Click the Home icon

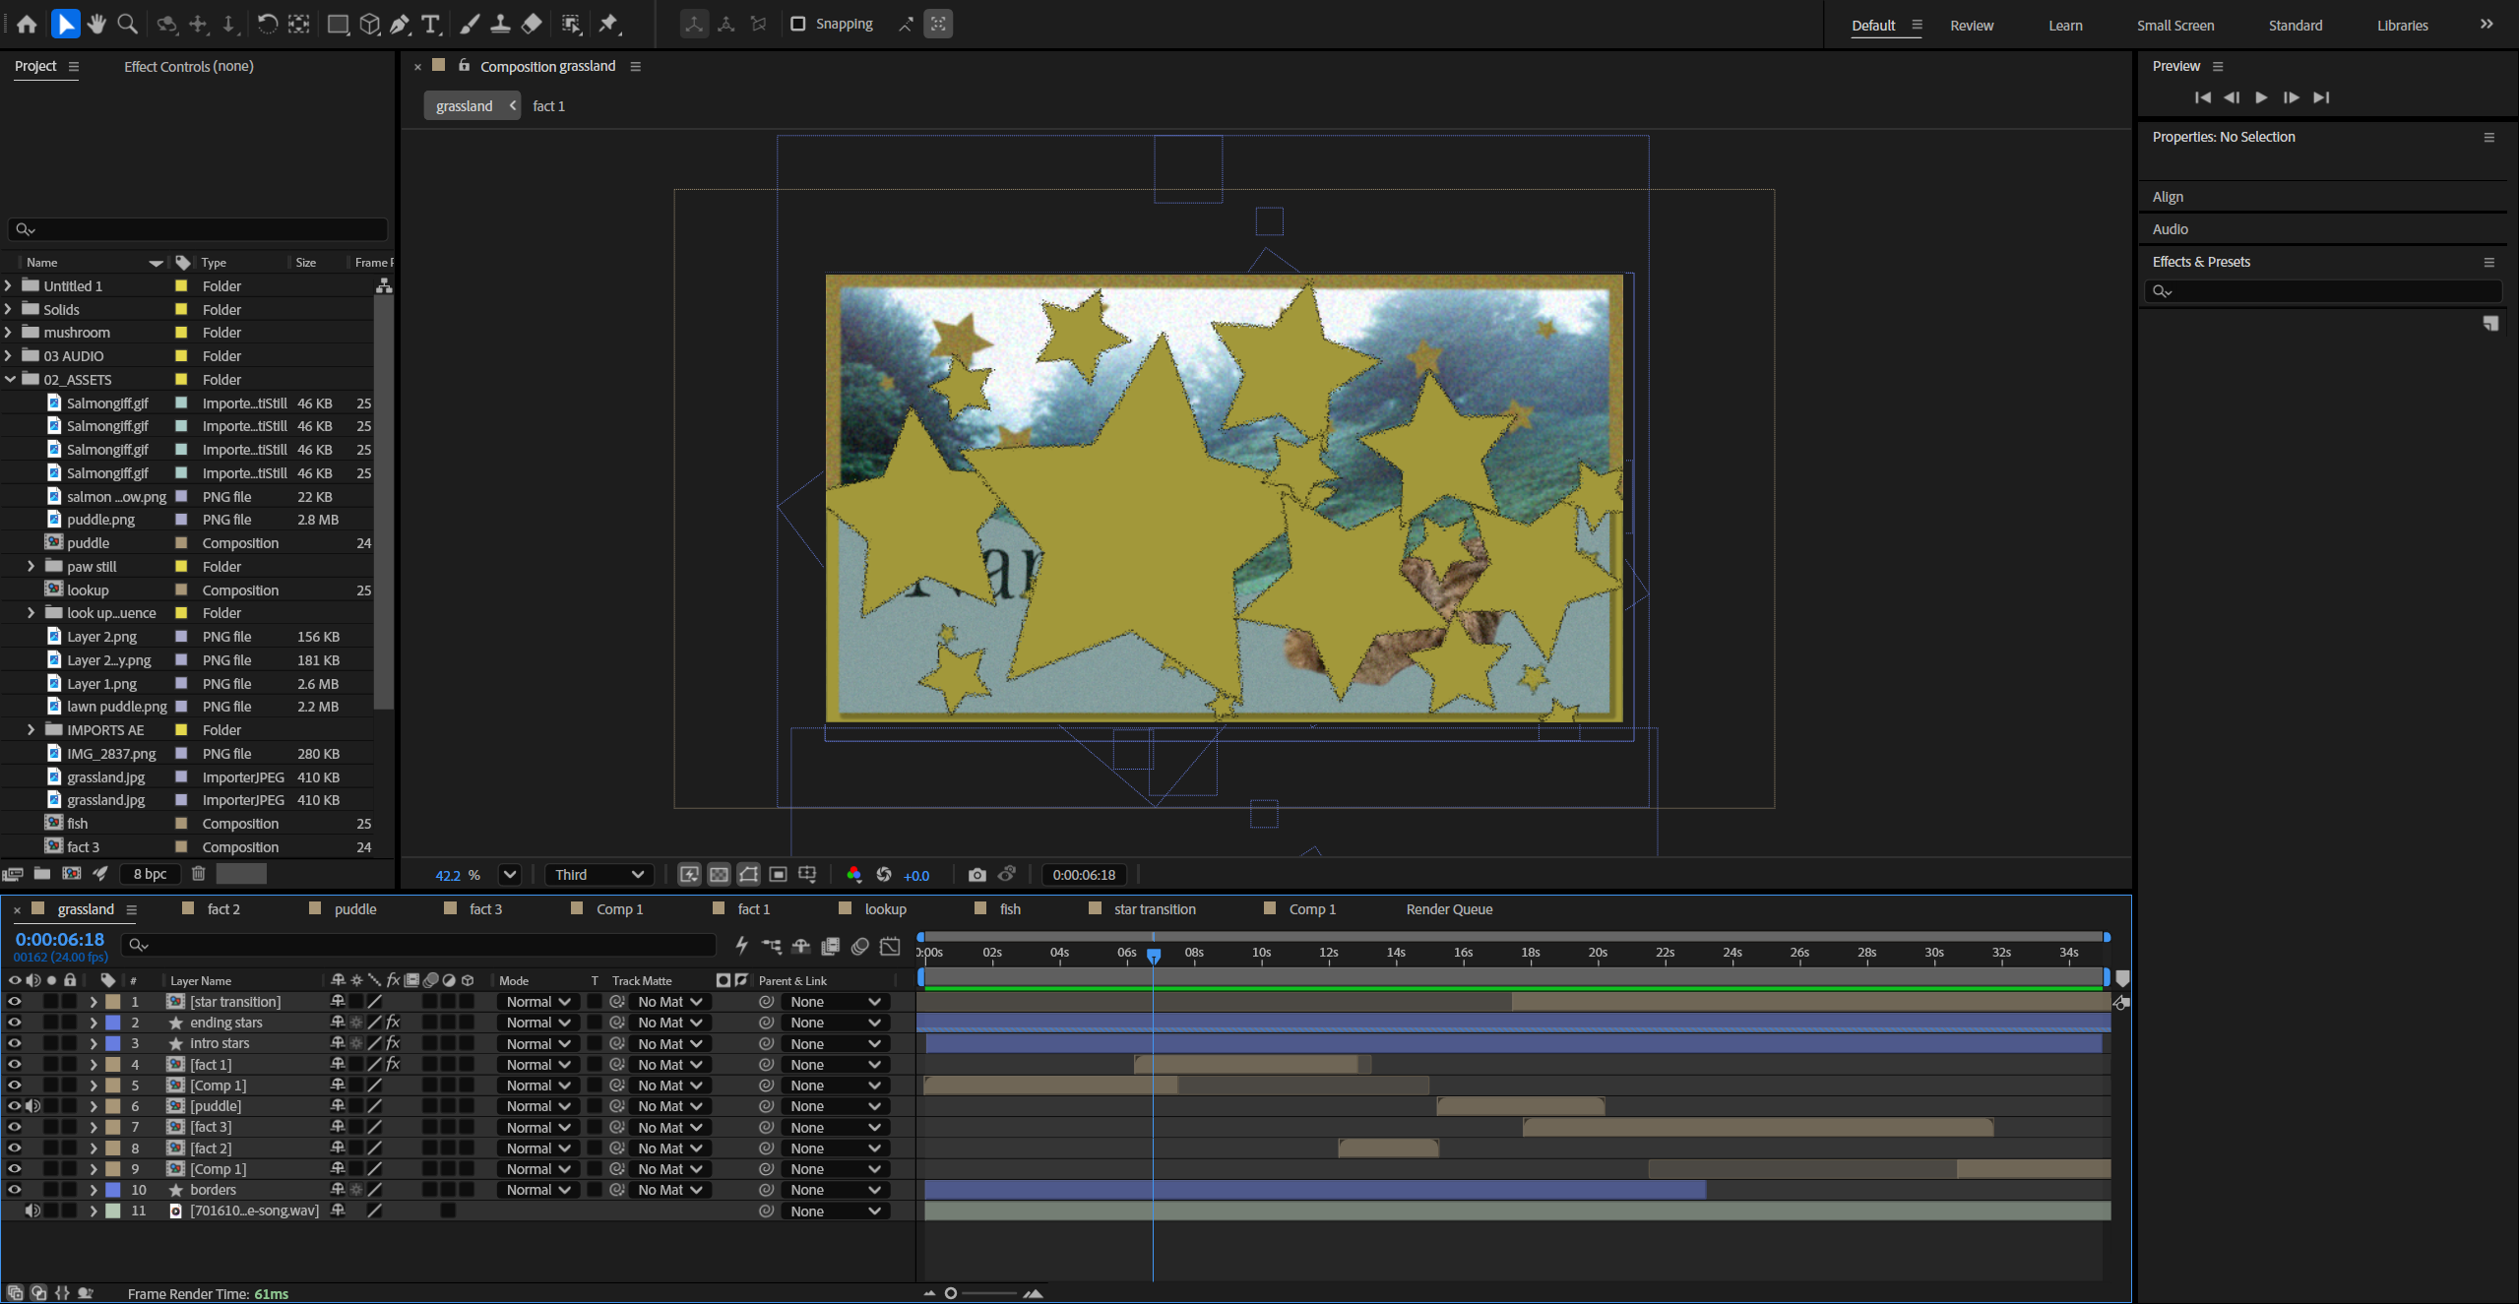point(27,24)
